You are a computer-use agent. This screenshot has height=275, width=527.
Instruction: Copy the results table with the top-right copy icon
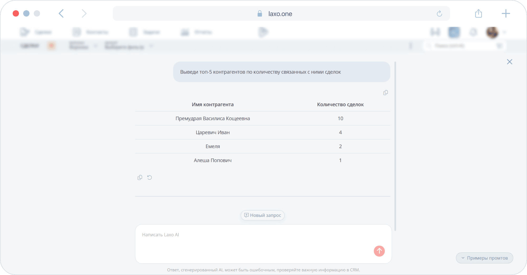386,93
